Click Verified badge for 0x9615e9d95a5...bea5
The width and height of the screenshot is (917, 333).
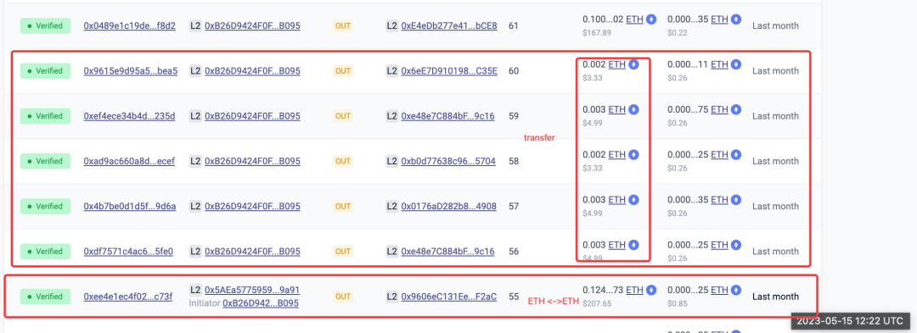click(45, 71)
